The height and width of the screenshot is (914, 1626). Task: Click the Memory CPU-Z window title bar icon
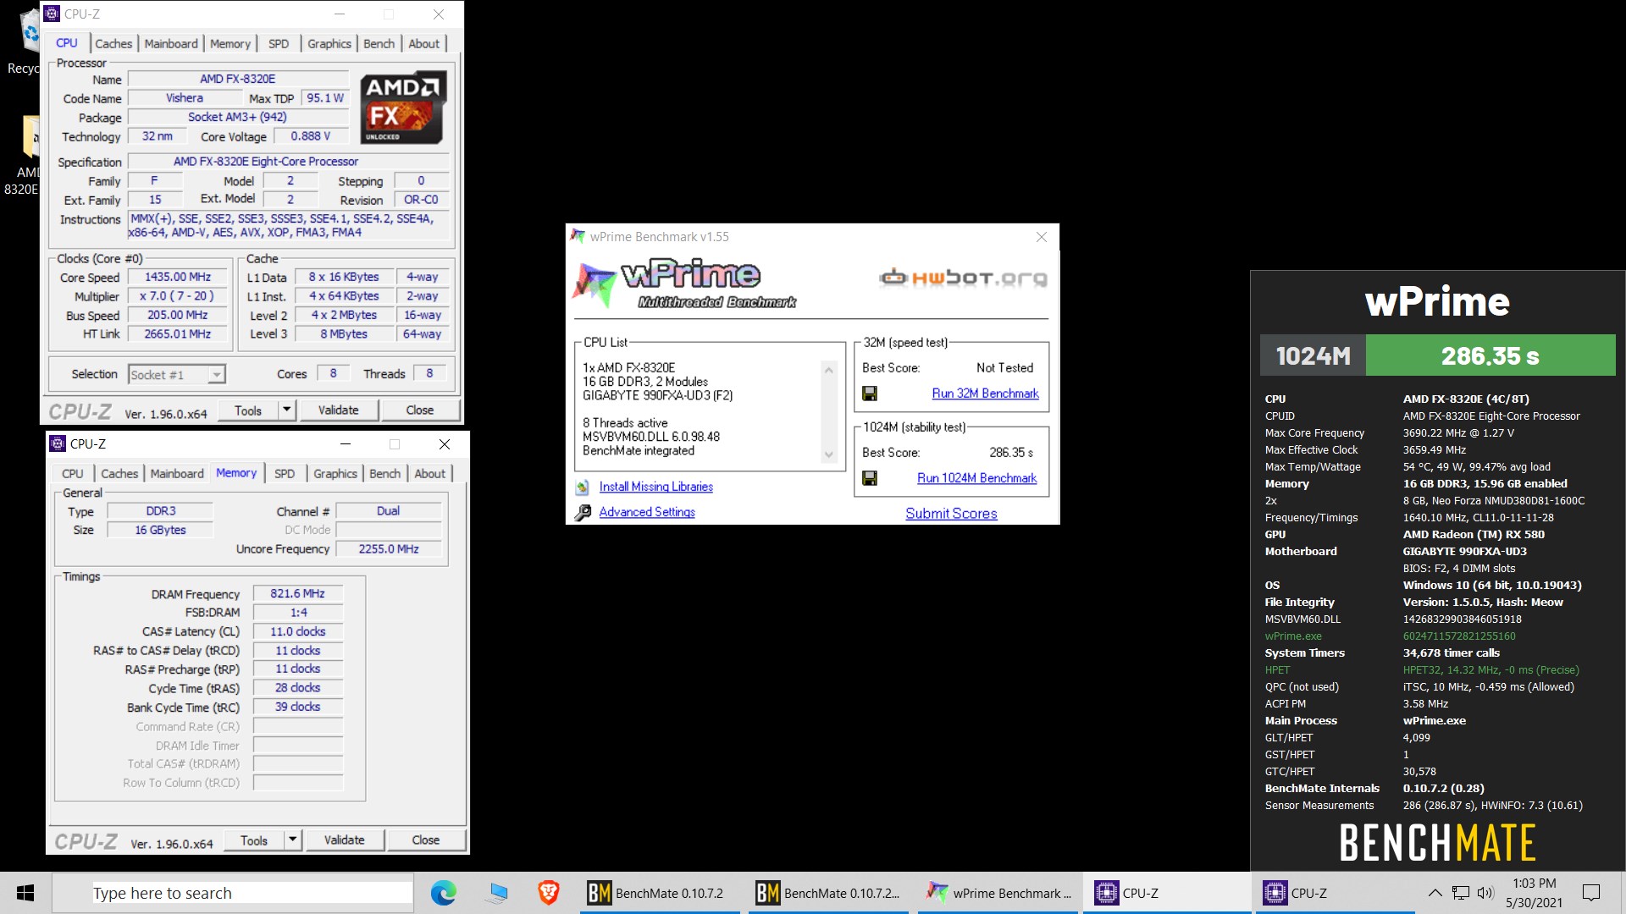point(58,444)
